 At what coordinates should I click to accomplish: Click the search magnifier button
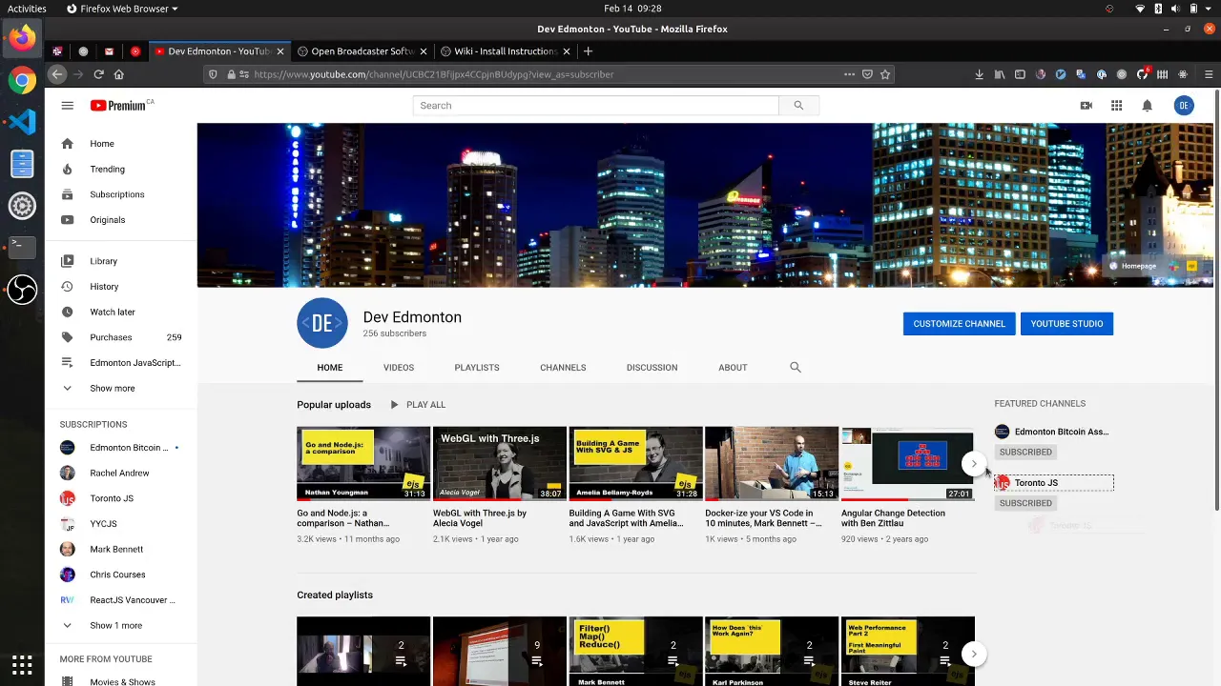coord(798,106)
